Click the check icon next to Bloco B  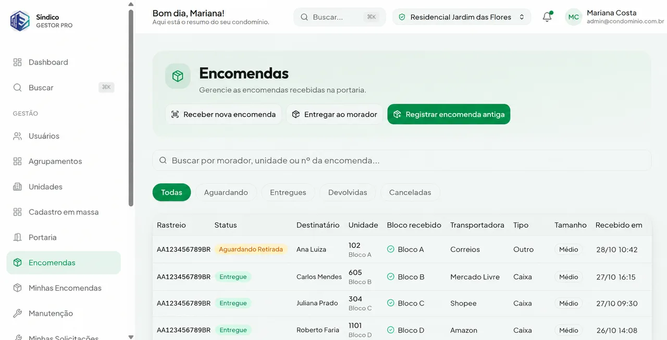[391, 276]
